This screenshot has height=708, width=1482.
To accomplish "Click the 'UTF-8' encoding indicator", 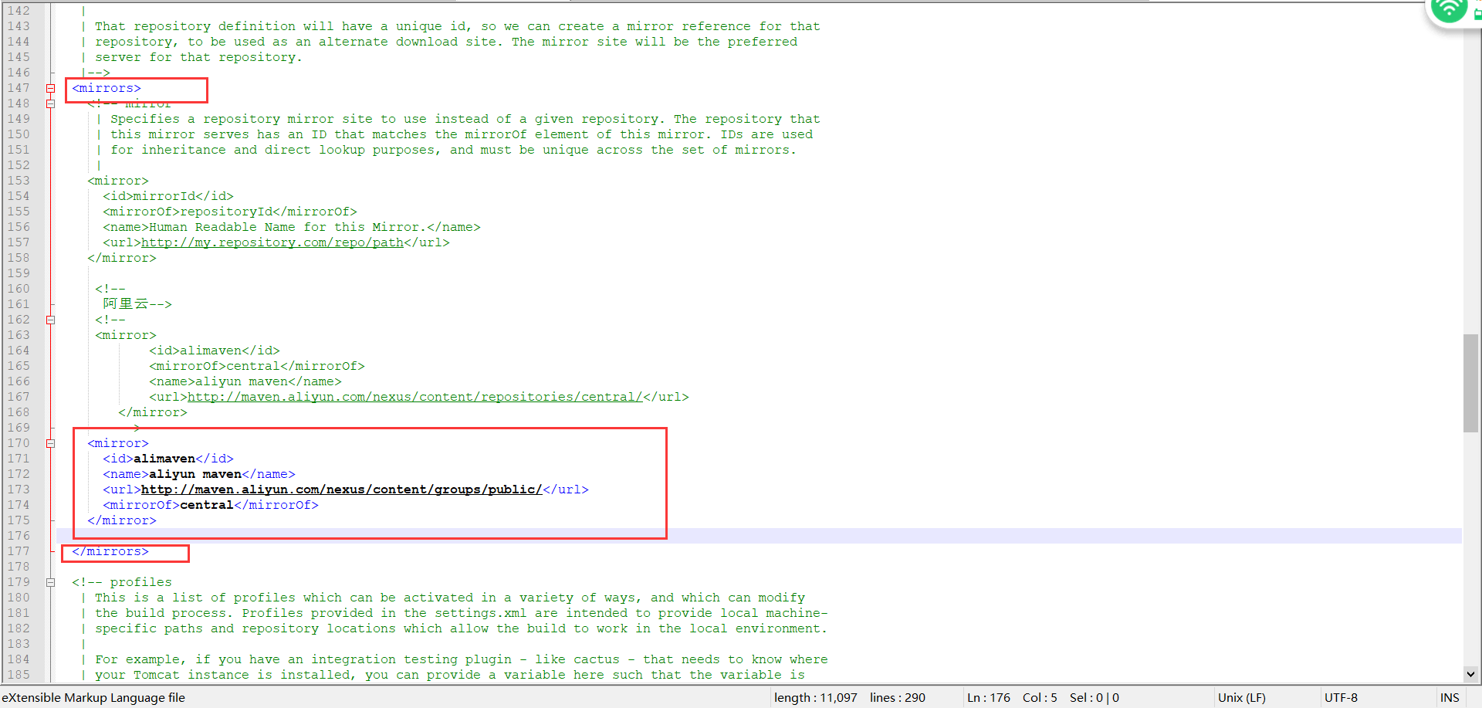I will point(1341,697).
